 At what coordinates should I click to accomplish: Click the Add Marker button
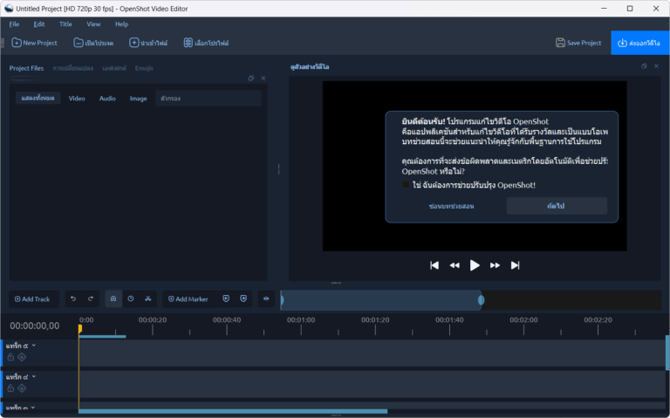188,299
